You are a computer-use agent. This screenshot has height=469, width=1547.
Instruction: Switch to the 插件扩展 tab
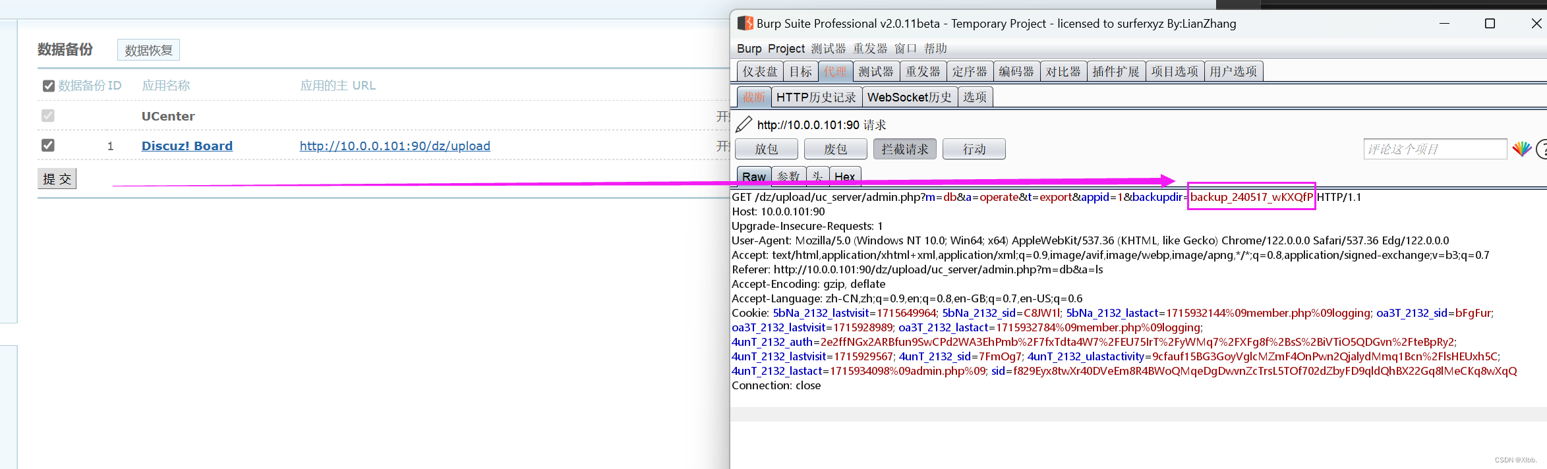pos(1116,71)
